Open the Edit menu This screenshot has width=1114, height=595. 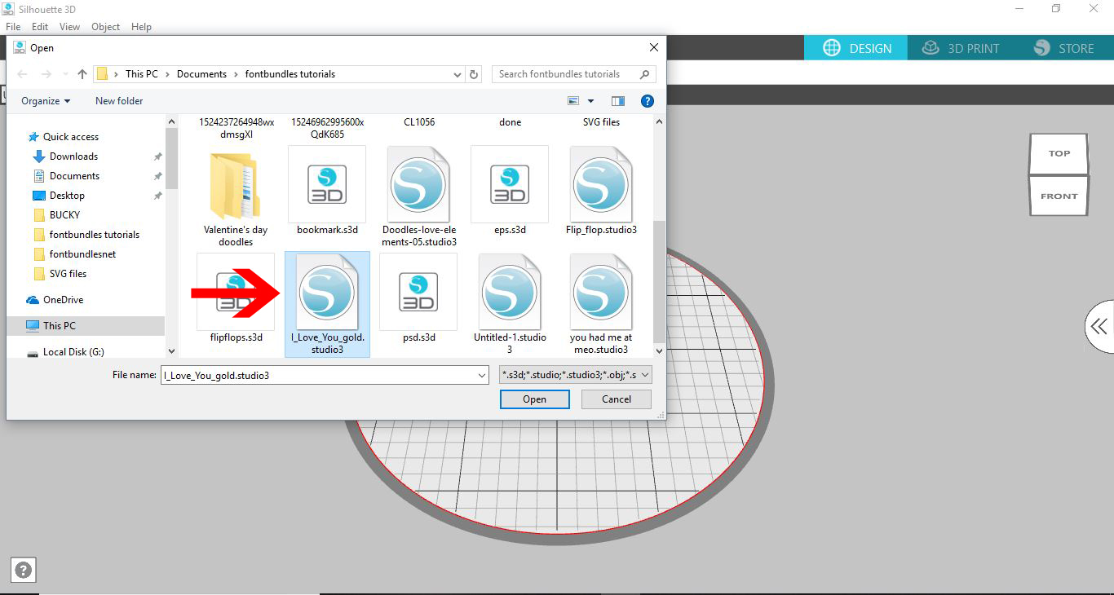coord(40,27)
